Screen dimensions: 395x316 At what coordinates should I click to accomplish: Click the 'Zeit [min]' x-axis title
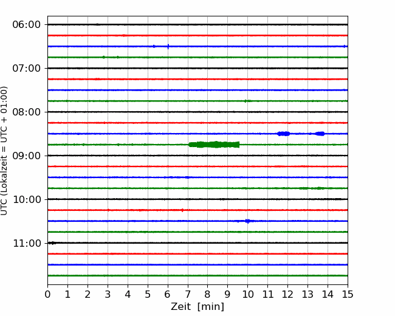pyautogui.click(x=197, y=307)
